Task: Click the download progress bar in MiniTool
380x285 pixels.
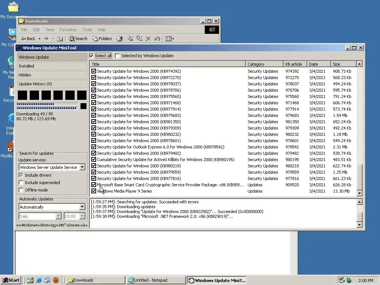Action: click(x=47, y=104)
